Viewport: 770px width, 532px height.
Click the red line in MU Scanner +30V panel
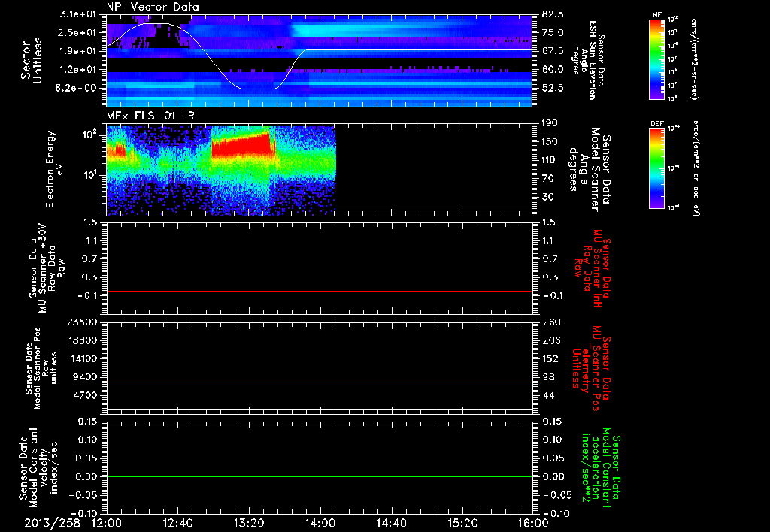click(320, 291)
